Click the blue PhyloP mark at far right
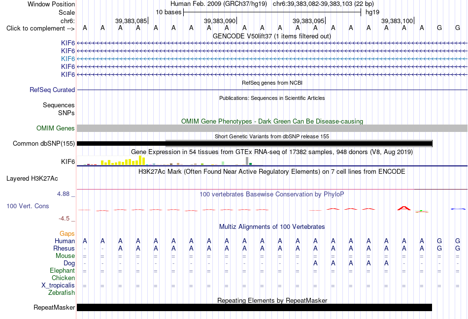468x319 pixels. [458, 209]
